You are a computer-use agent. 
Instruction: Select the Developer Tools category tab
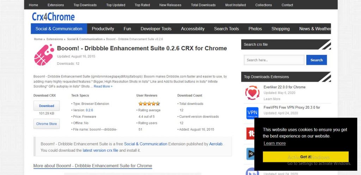coord(156,29)
